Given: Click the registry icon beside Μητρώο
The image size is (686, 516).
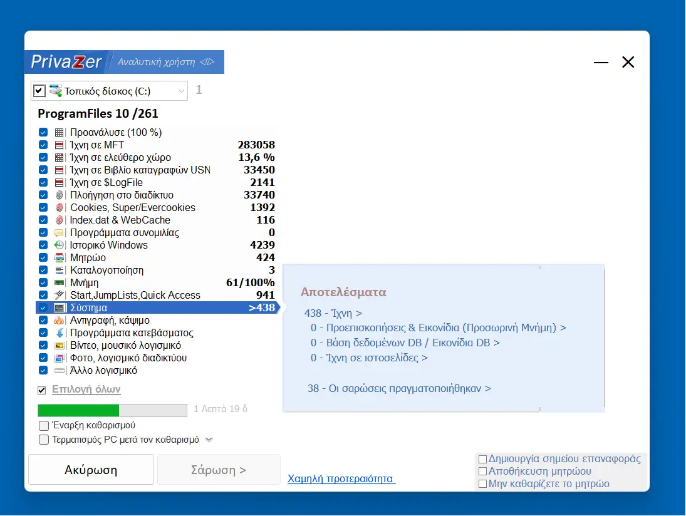Looking at the screenshot, I should point(59,258).
